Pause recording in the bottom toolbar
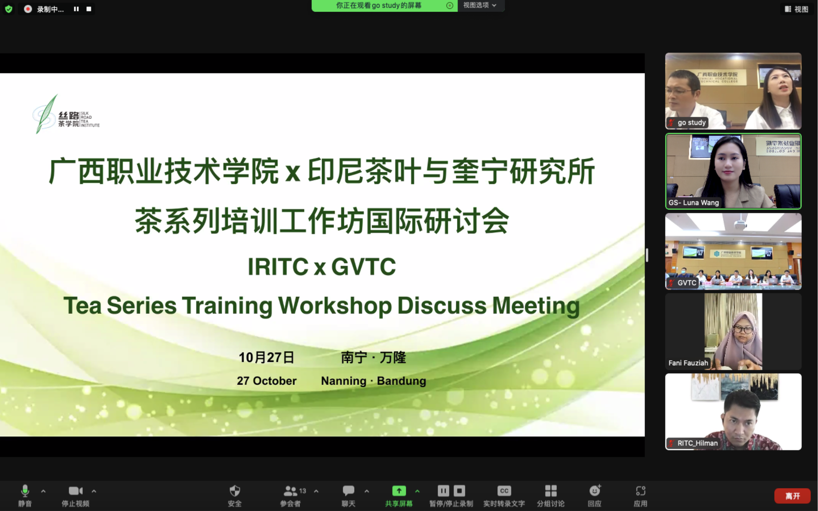The image size is (818, 511). pos(443,491)
